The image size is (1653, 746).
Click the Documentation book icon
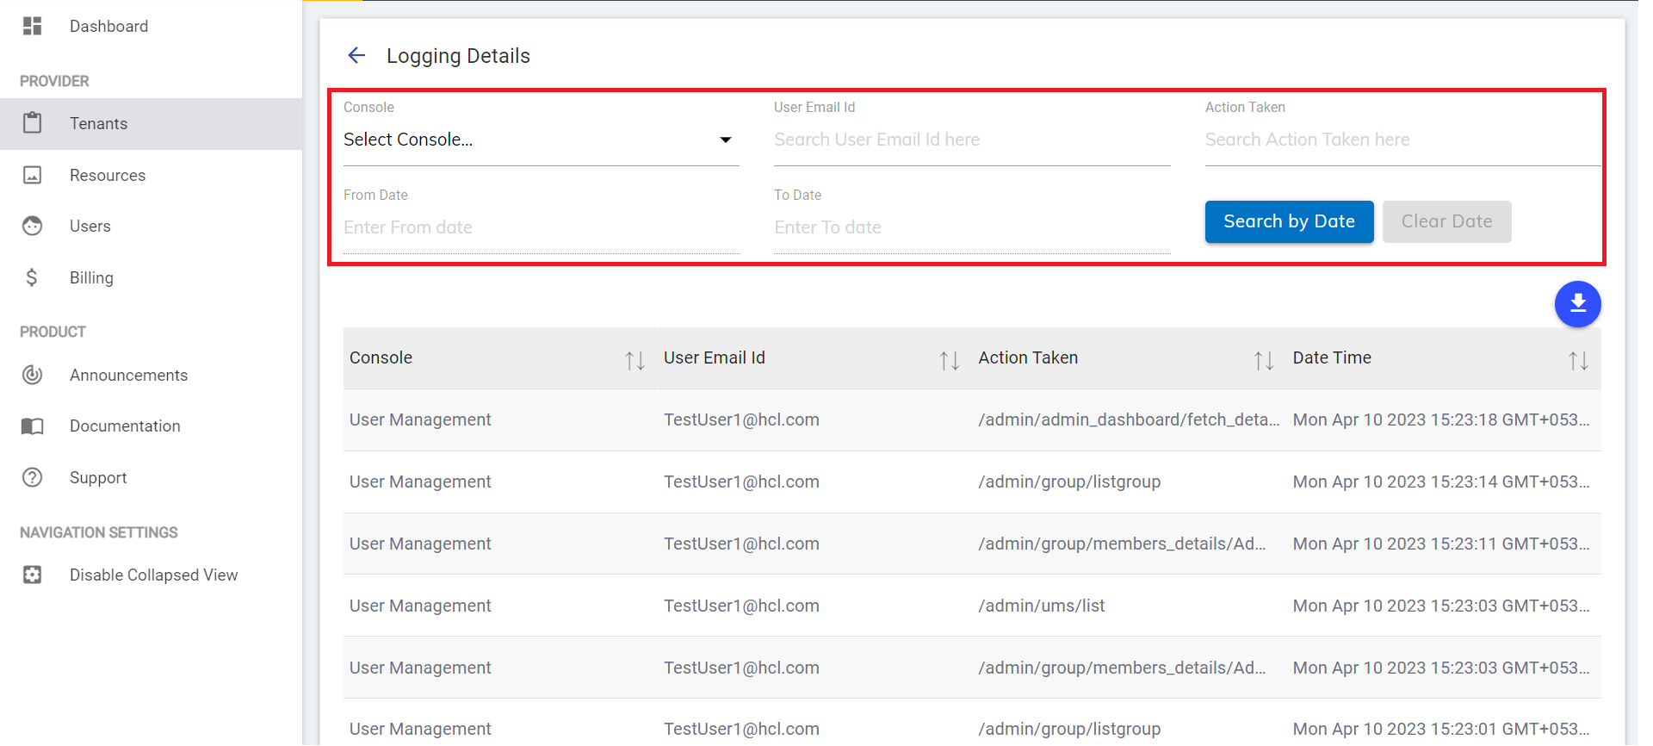[x=32, y=426]
